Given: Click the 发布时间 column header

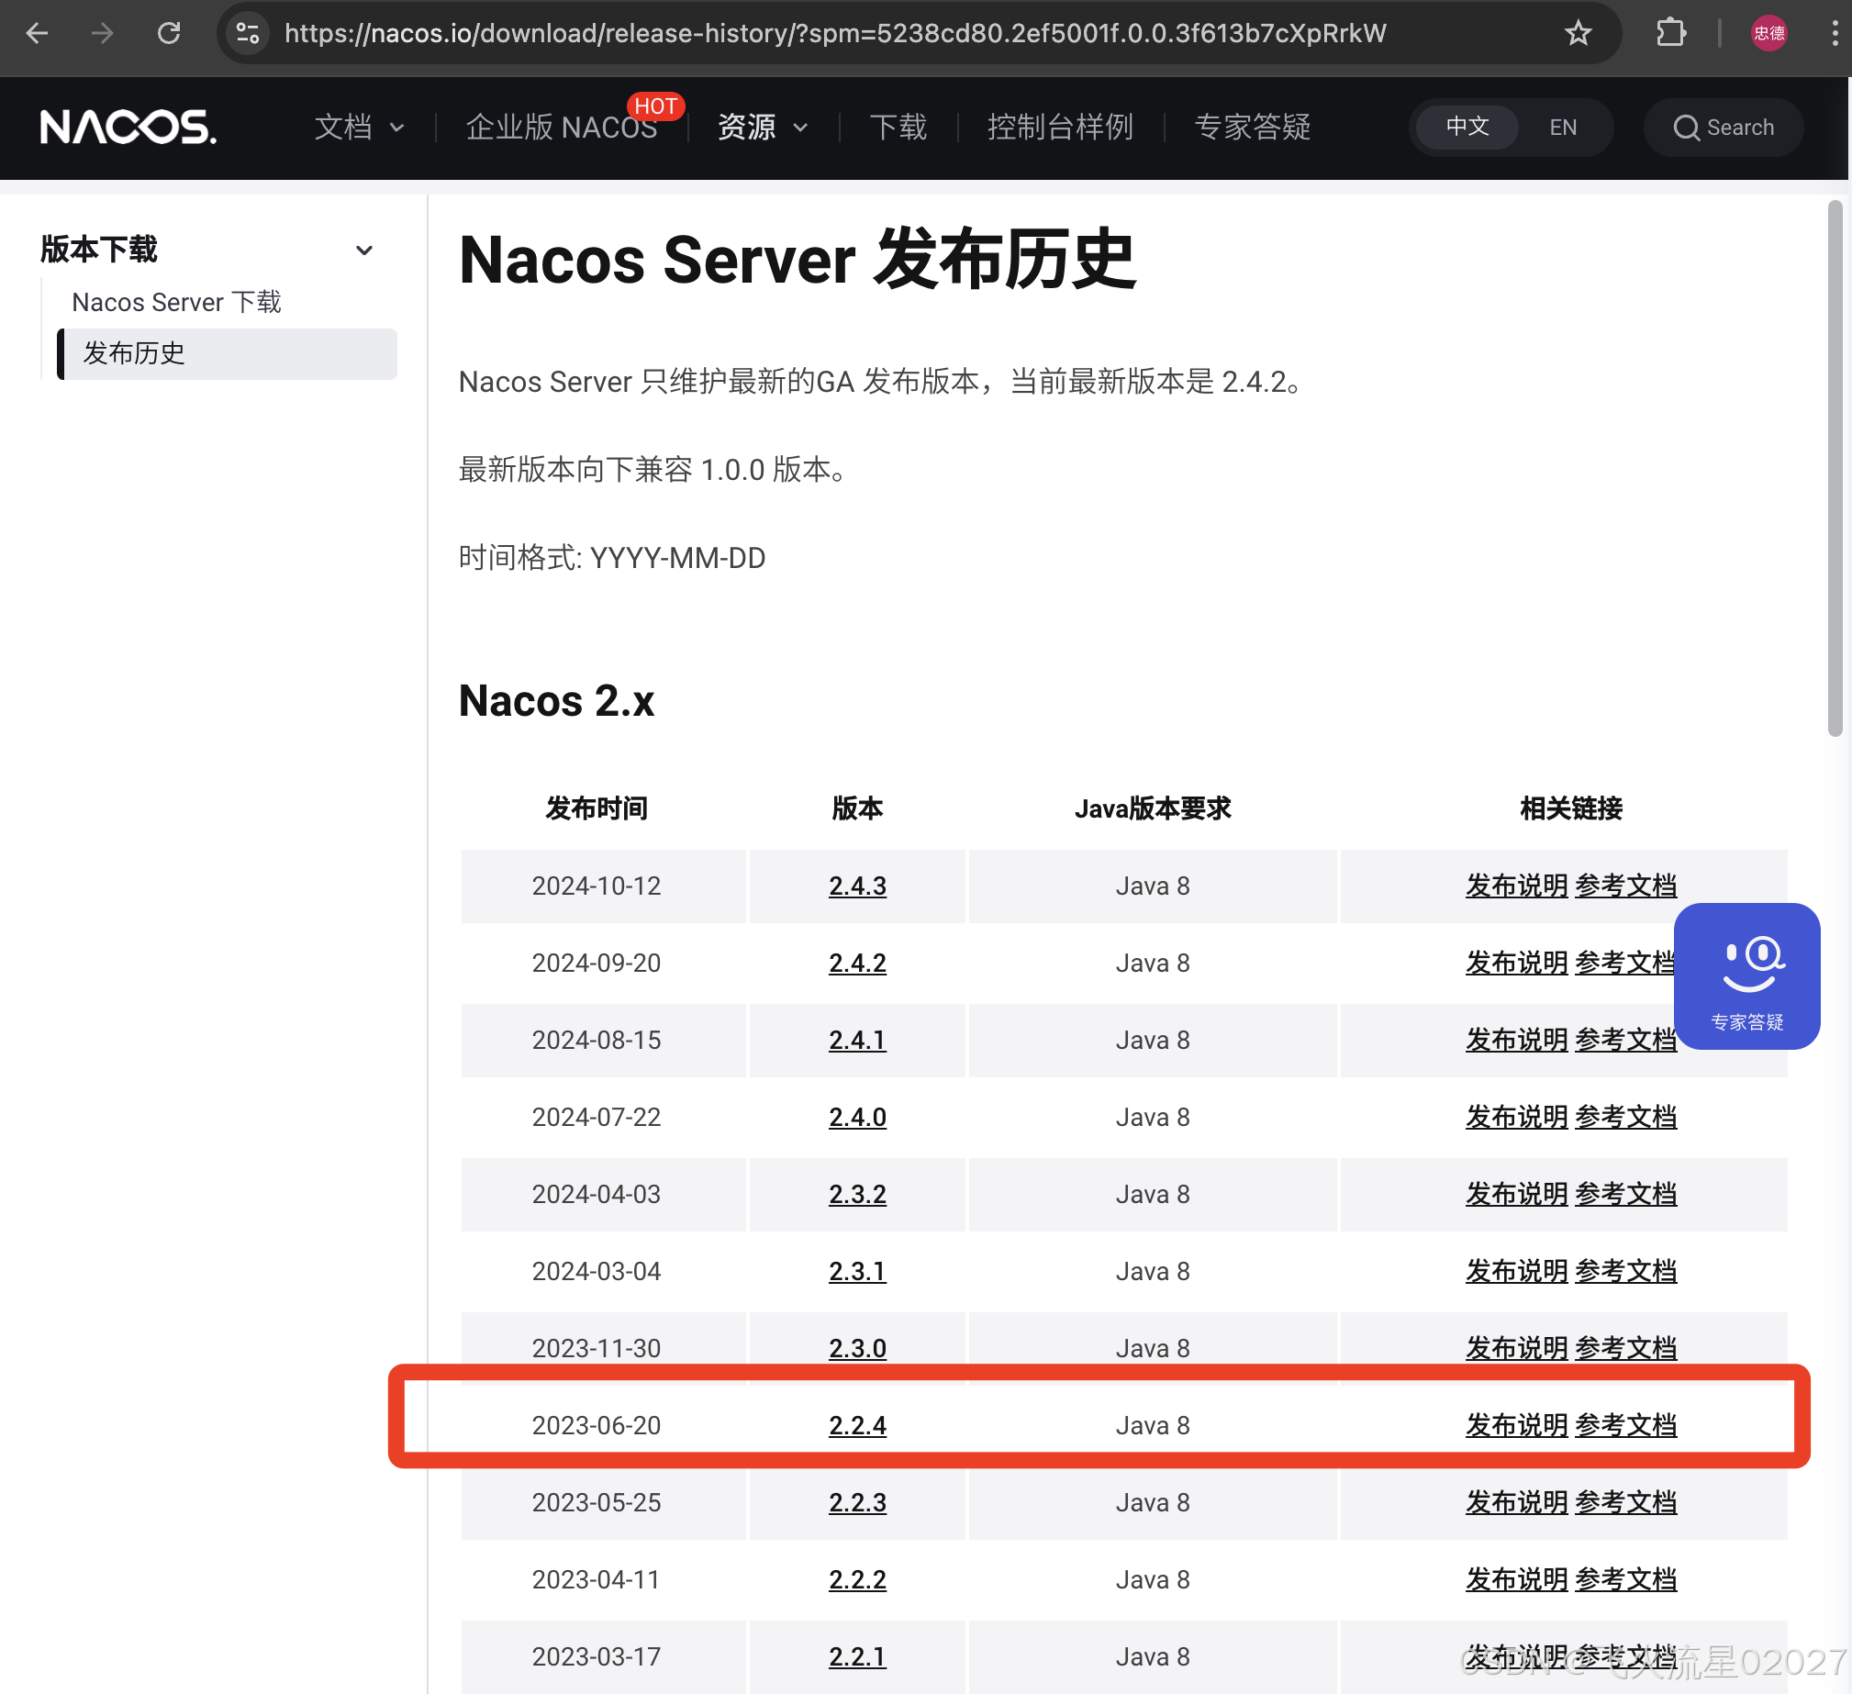Looking at the screenshot, I should coord(597,808).
